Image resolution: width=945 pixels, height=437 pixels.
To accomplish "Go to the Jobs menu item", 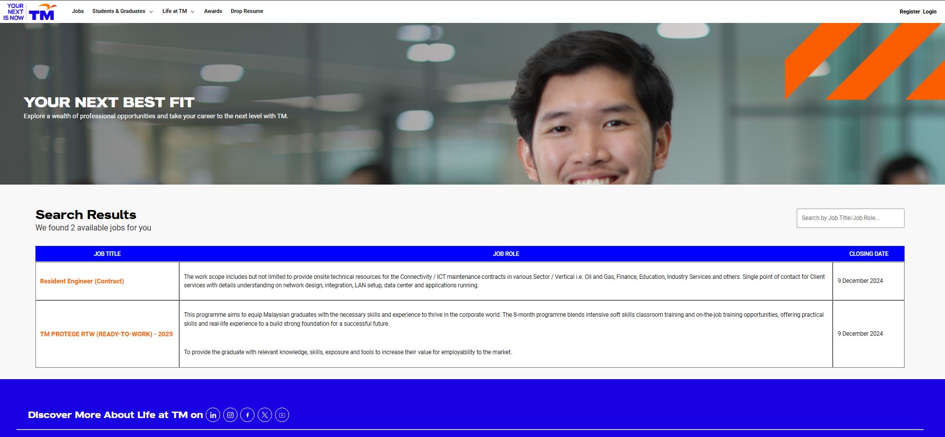I will pyautogui.click(x=78, y=11).
